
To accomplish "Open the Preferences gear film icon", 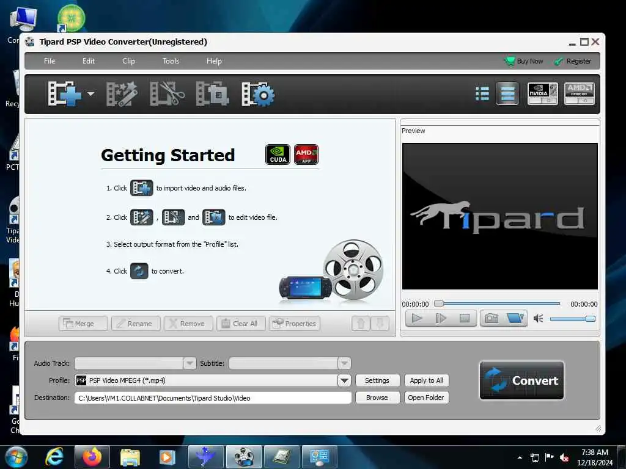I will 259,94.
